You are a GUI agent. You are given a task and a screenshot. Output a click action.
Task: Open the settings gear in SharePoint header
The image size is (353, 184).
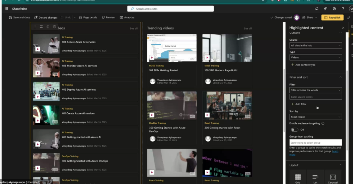tap(334, 9)
